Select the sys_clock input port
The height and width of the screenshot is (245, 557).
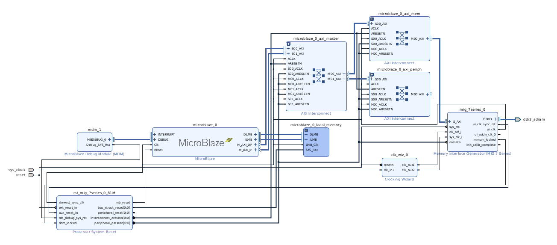(x=31, y=170)
